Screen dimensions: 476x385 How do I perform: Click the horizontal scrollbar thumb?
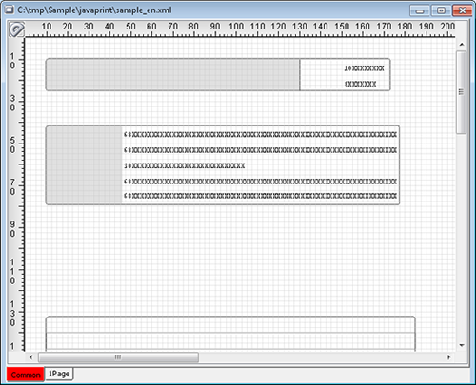[118, 357]
